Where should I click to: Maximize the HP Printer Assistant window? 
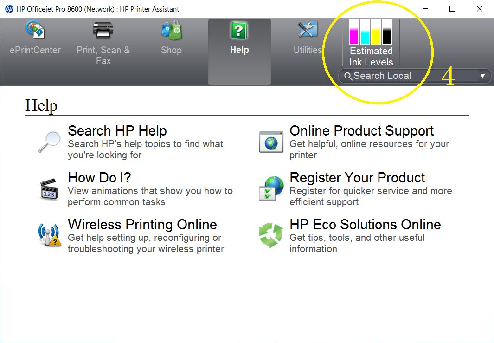[x=452, y=9]
